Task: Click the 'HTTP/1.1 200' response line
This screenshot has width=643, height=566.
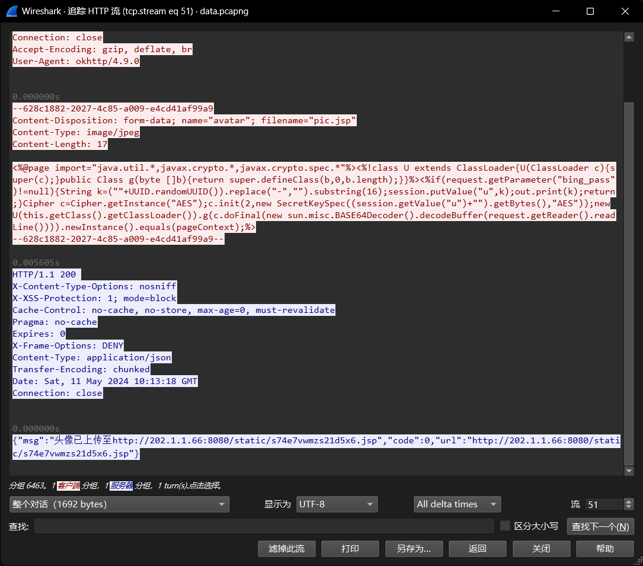Action: click(x=46, y=274)
